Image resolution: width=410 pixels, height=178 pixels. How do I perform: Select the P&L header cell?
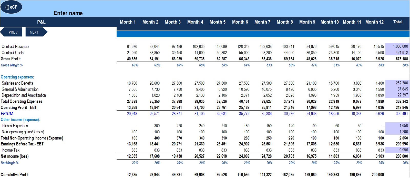click(x=41, y=22)
